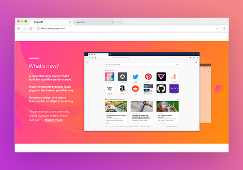The height and width of the screenshot is (170, 243).
Task: Click plus to add a tab in the Firefox window
Action: coord(110,54)
